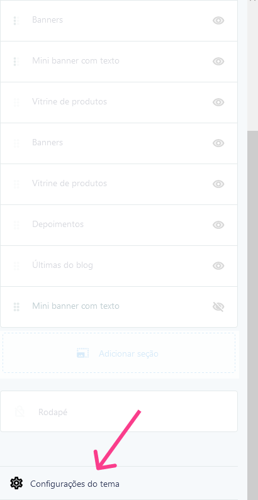This screenshot has width=258, height=500.
Task: Click the Adicionar seção button
Action: [119, 353]
